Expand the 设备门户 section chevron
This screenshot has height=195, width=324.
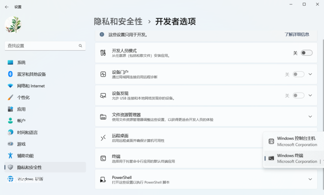(x=310, y=74)
